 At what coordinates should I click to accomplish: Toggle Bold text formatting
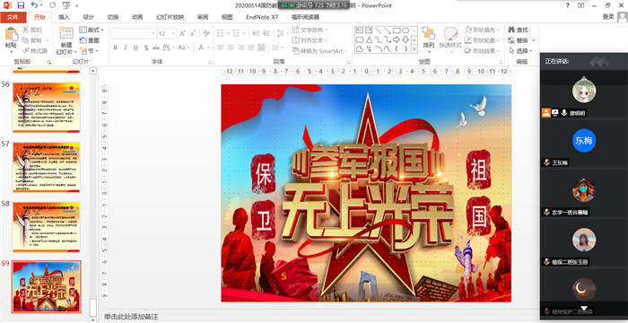(116, 48)
